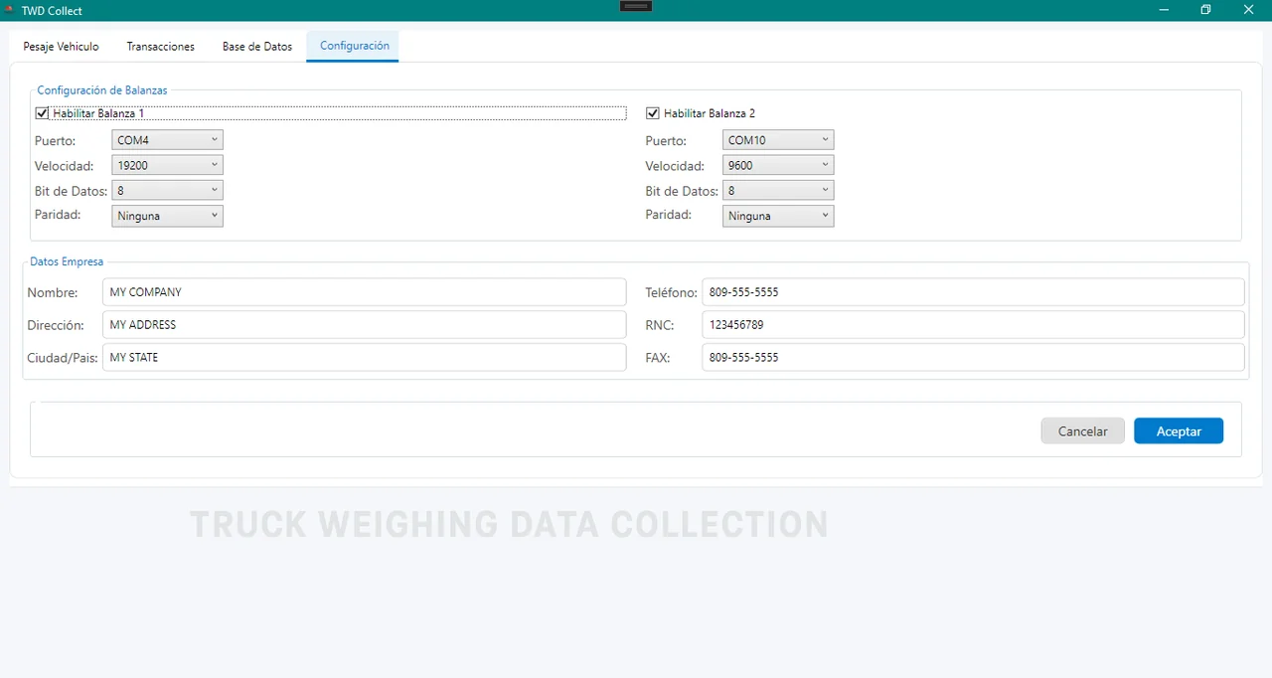This screenshot has width=1272, height=678.
Task: Open Balanza 2 Paridad Ninguna dropdown
Action: (x=778, y=216)
